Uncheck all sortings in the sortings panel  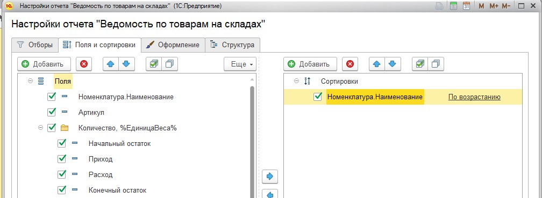click(x=436, y=64)
